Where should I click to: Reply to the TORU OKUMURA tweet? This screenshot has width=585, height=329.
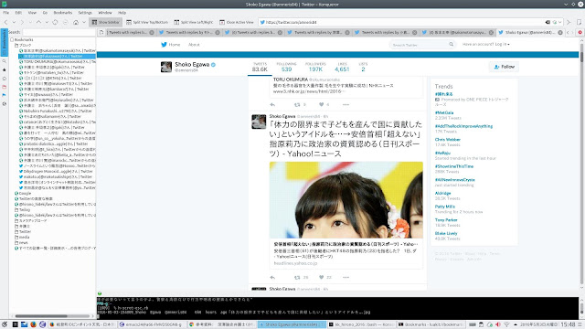pos(272,105)
